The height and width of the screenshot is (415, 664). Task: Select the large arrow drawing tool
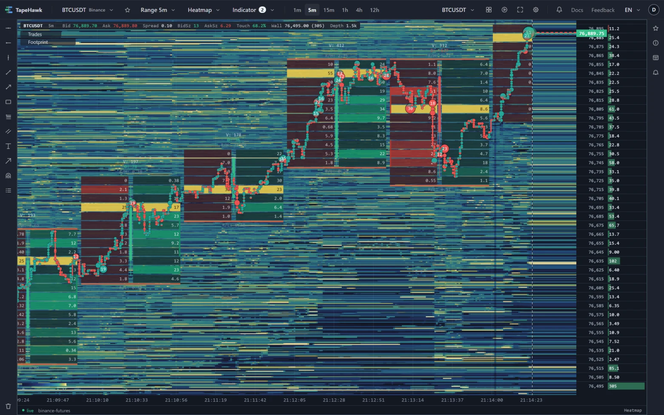(8, 161)
